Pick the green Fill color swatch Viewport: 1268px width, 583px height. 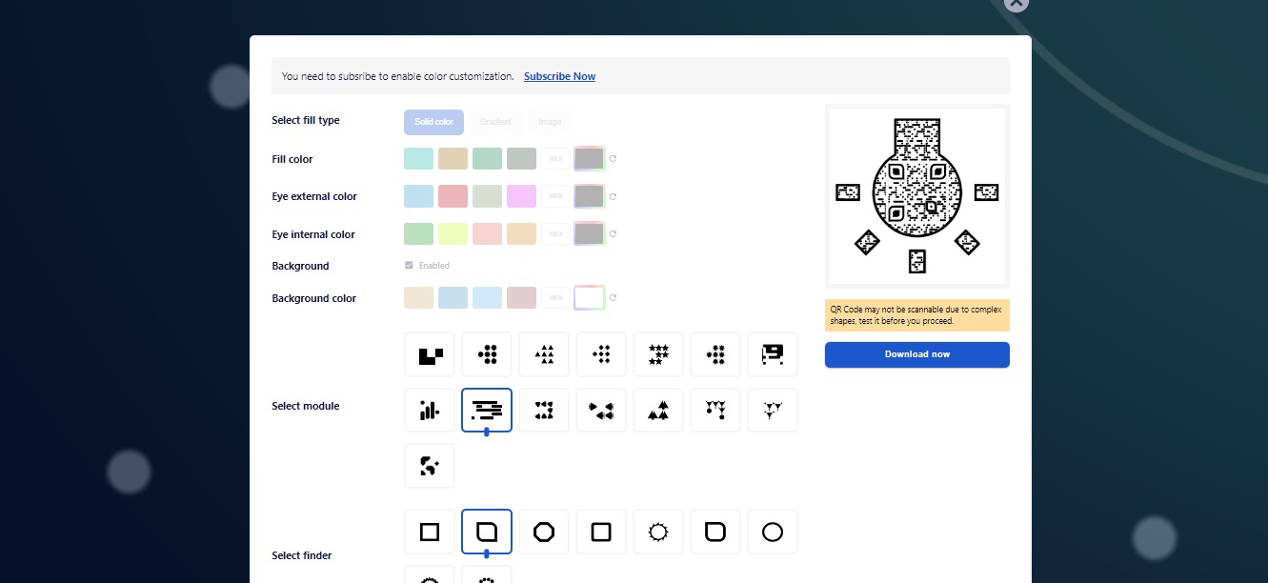tap(487, 159)
